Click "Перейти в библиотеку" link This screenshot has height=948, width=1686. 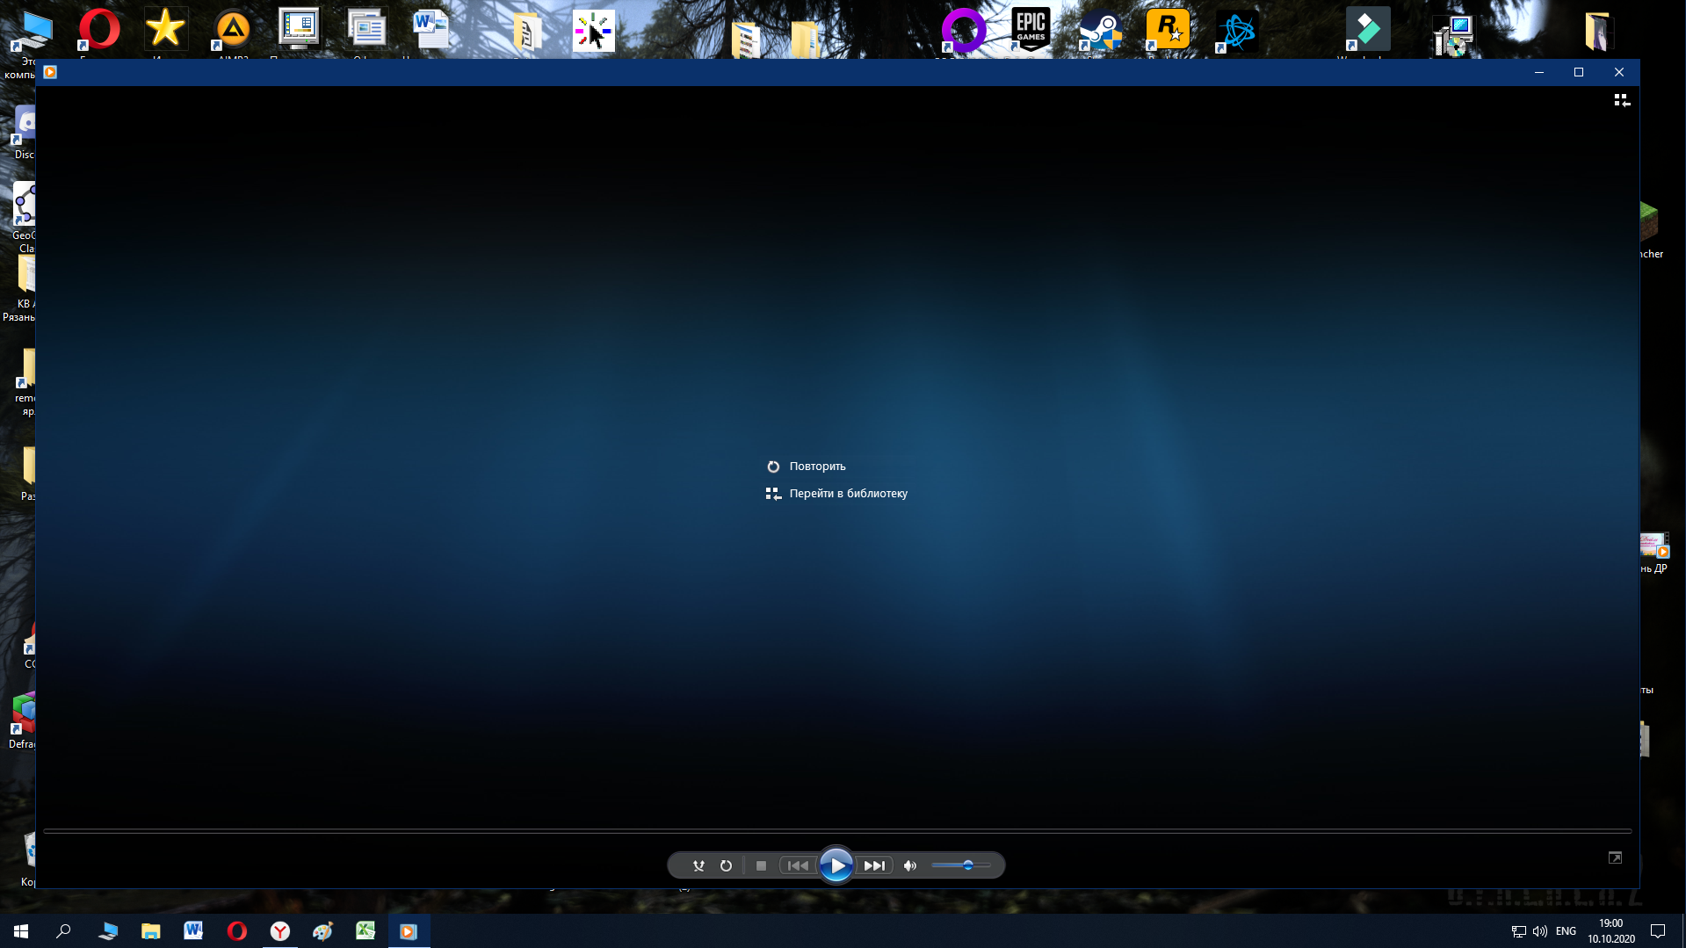(x=848, y=494)
